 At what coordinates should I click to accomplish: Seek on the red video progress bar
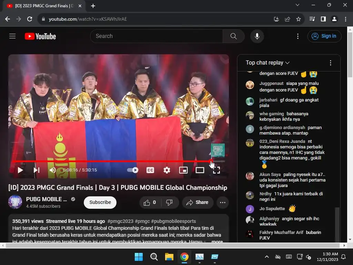click(x=112, y=161)
